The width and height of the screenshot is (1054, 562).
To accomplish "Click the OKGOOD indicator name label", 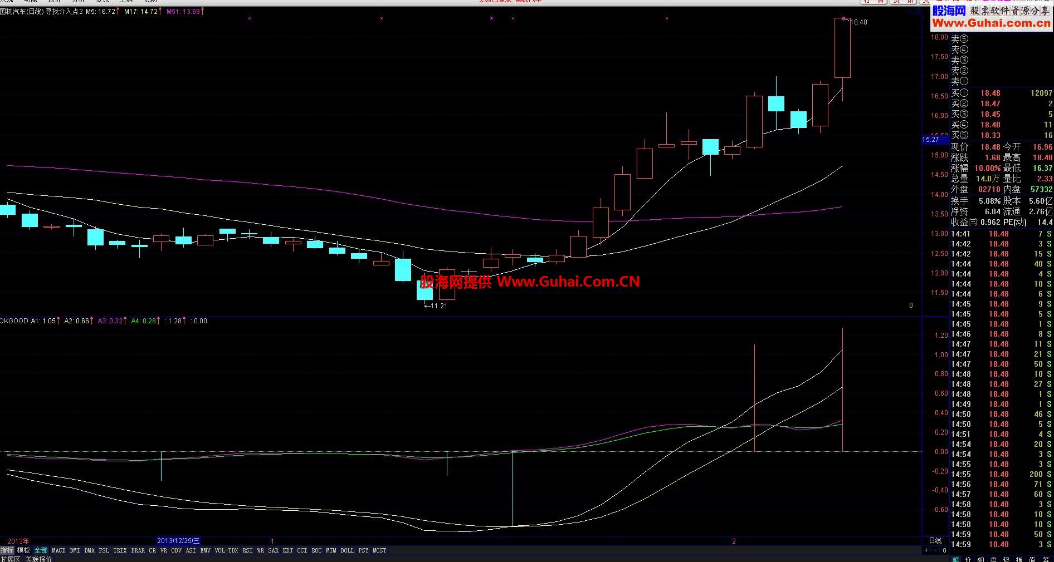I will (14, 321).
